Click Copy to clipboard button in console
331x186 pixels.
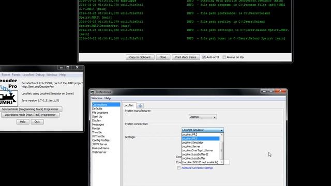(140, 57)
